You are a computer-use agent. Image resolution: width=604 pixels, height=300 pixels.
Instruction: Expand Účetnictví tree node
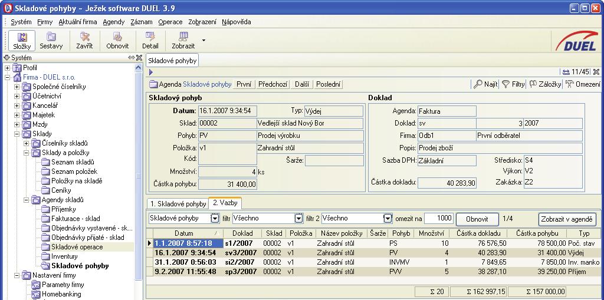17,96
